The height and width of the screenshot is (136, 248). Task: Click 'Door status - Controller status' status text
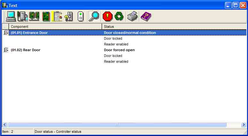coord(58,132)
